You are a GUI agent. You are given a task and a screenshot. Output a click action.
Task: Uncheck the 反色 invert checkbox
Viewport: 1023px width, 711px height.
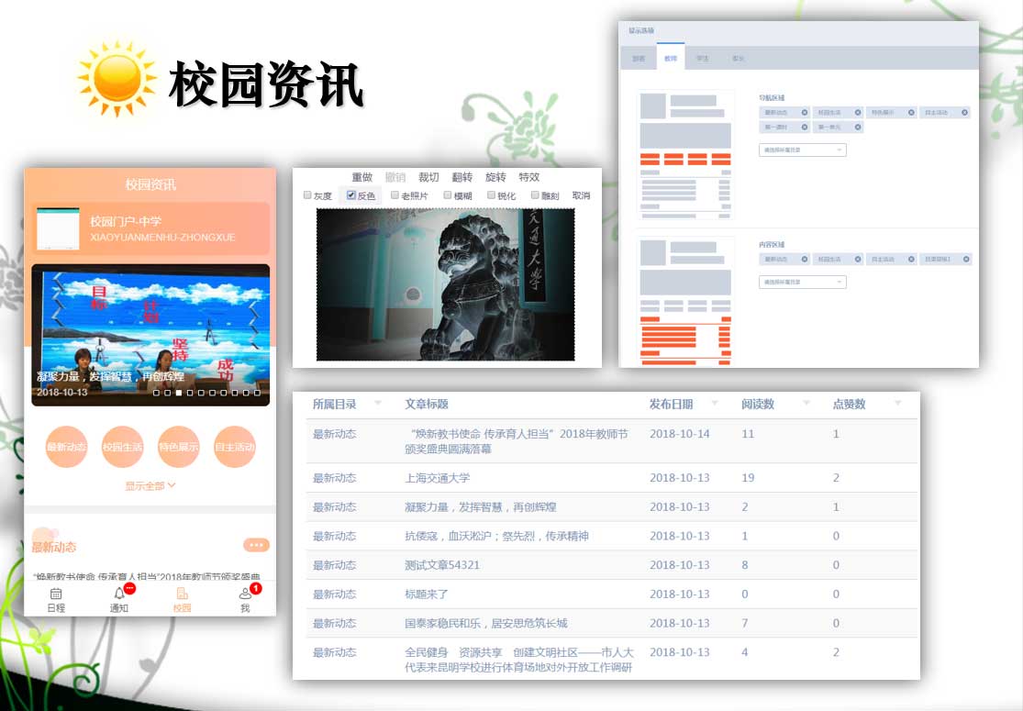pos(351,195)
